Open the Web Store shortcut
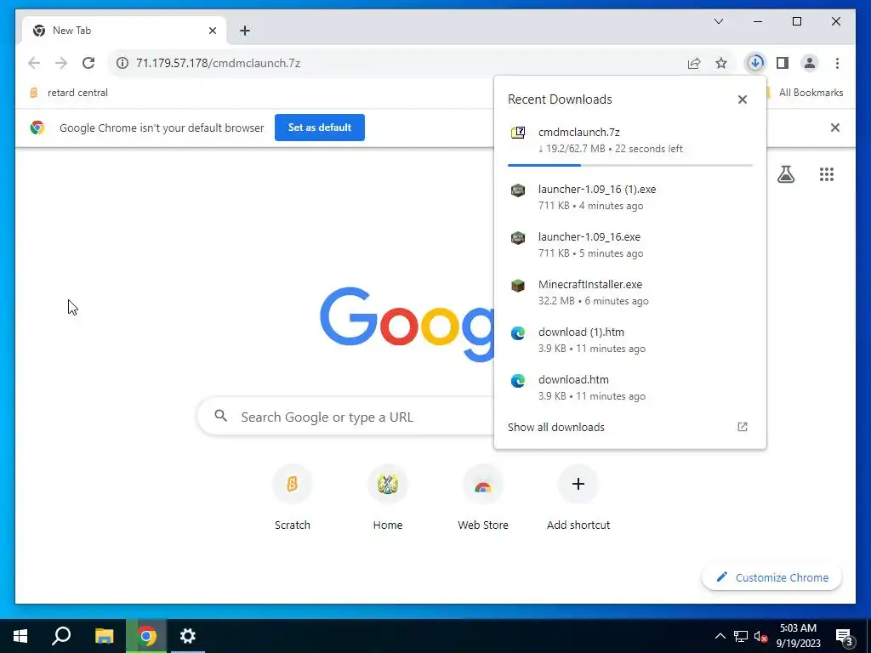The height and width of the screenshot is (653, 871). [483, 497]
